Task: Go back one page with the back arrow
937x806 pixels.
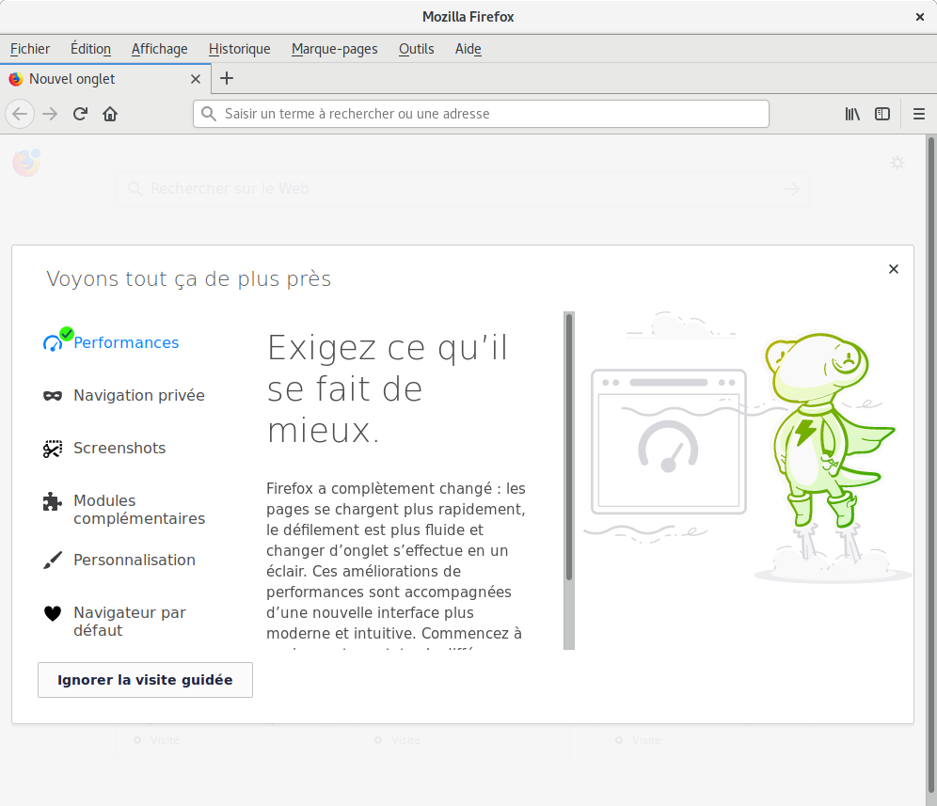Action: 20,114
